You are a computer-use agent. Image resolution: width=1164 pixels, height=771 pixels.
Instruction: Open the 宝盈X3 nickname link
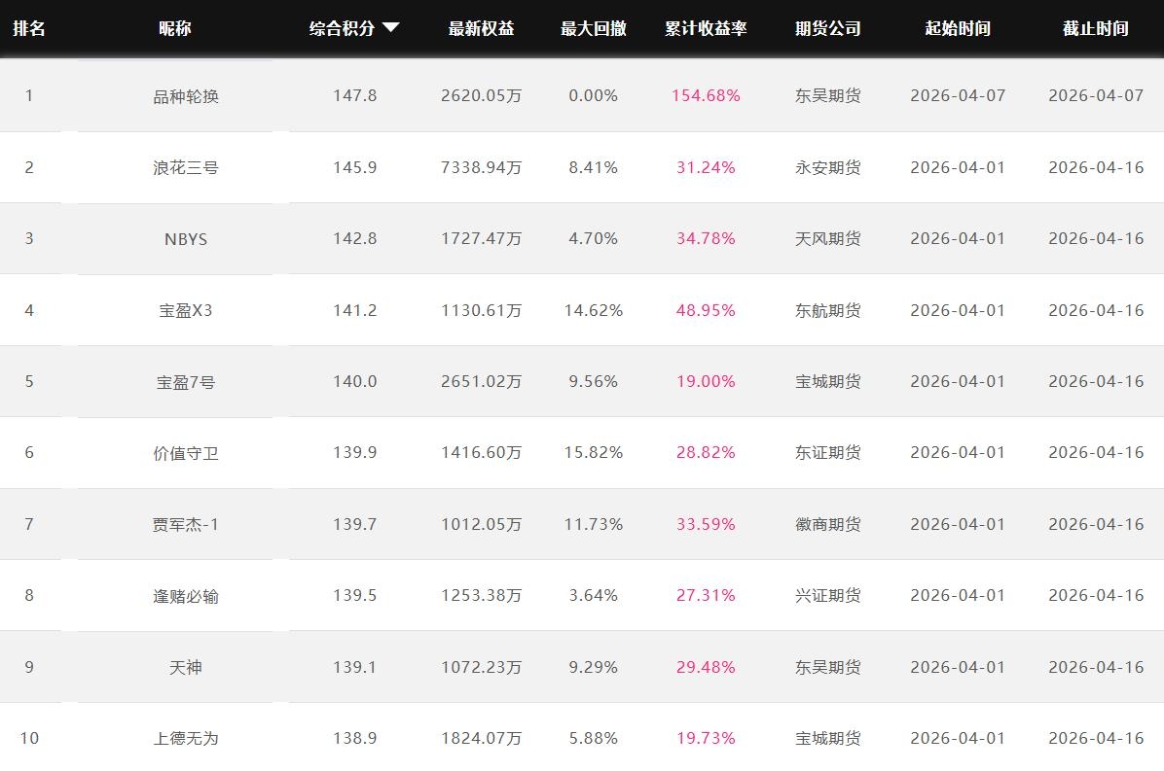point(186,310)
